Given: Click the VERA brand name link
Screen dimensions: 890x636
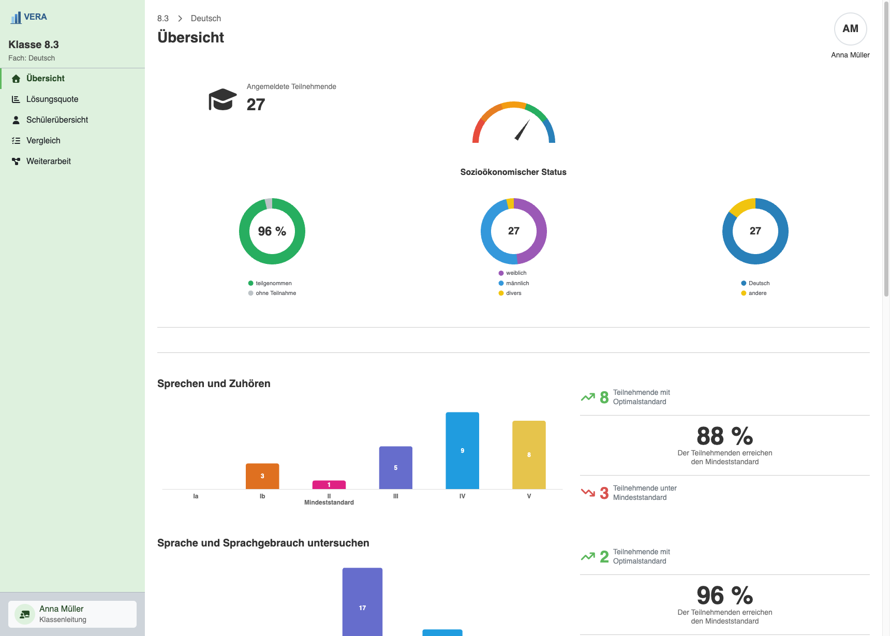Looking at the screenshot, I should pos(35,17).
